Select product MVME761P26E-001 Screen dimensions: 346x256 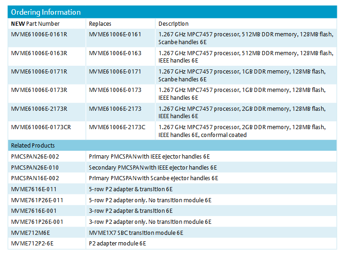(37, 222)
